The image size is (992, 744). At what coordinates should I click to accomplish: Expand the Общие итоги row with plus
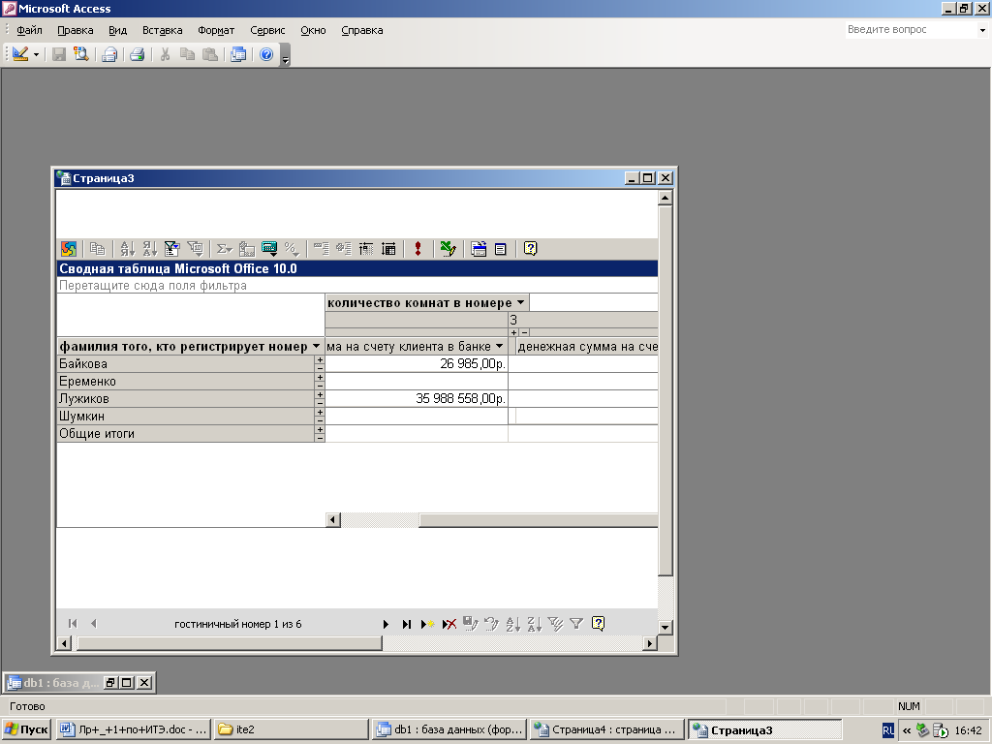click(x=320, y=429)
